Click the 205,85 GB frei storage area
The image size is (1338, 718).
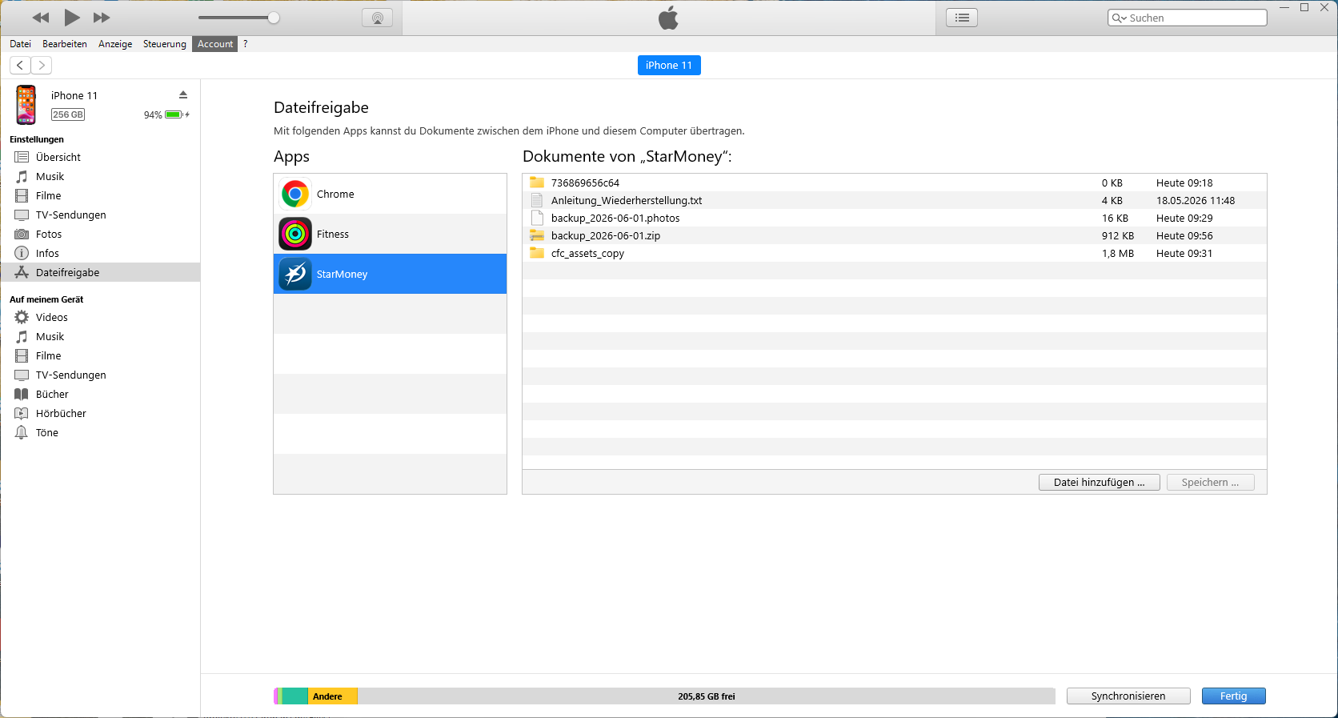coord(707,696)
